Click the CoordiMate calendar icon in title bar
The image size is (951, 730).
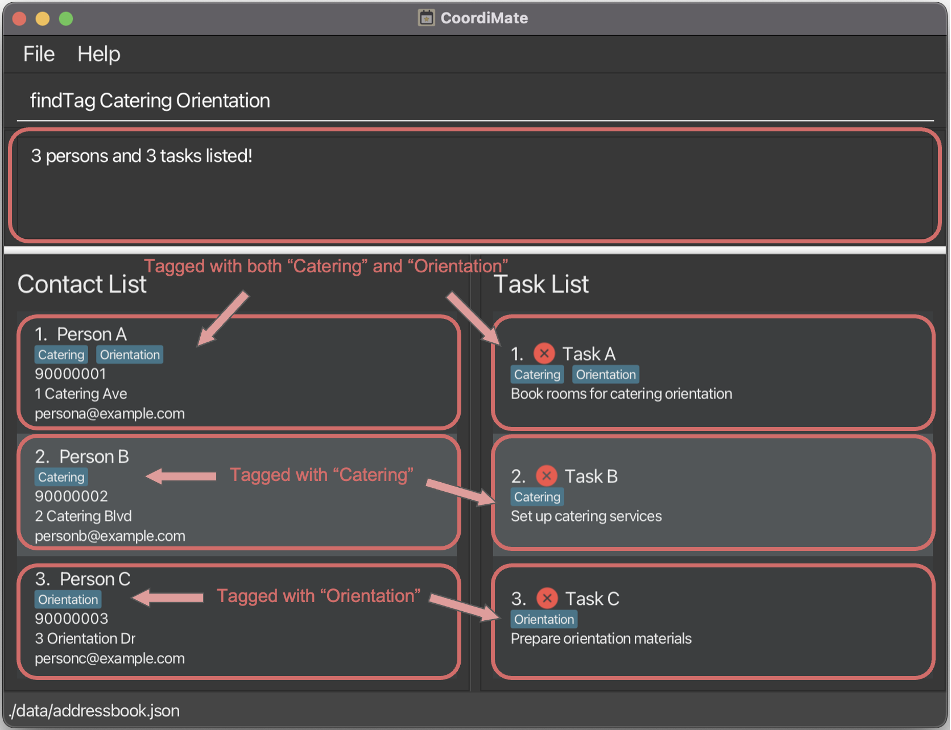point(426,18)
